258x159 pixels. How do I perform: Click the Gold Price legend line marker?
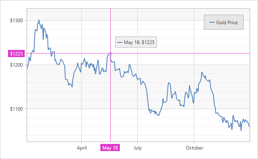211,23
